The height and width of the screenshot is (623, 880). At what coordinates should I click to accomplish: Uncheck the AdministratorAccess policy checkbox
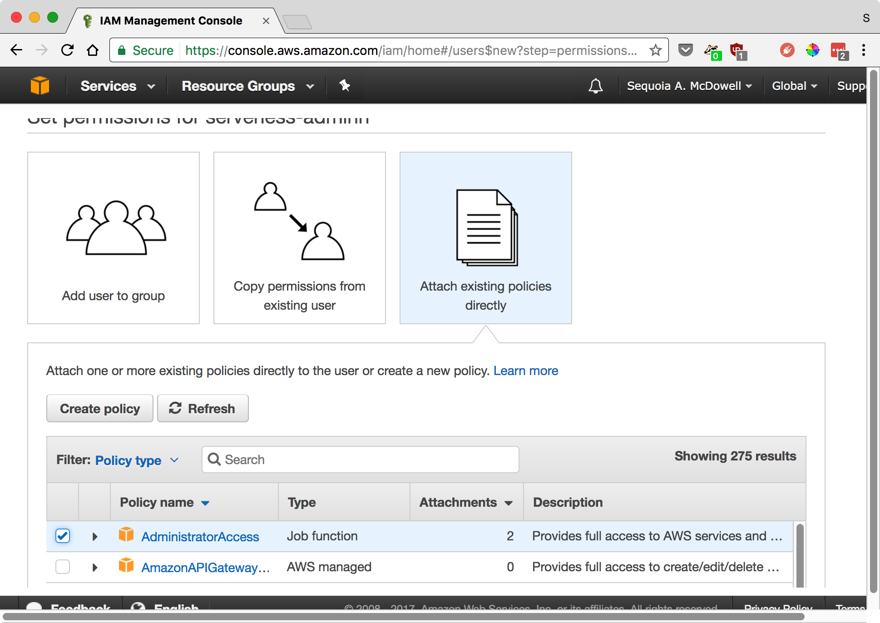pos(63,536)
